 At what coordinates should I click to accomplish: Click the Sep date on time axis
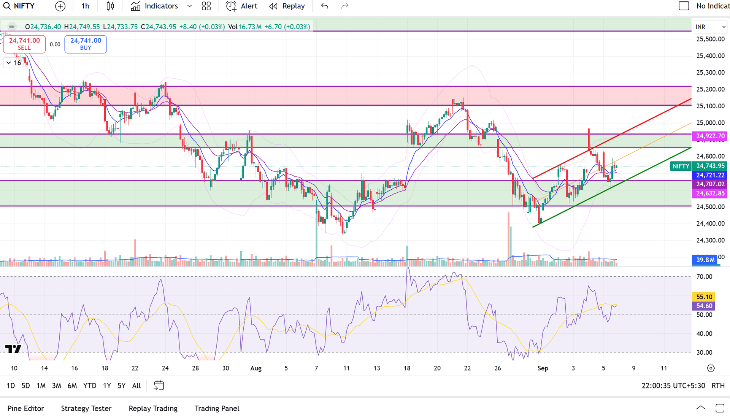point(543,368)
